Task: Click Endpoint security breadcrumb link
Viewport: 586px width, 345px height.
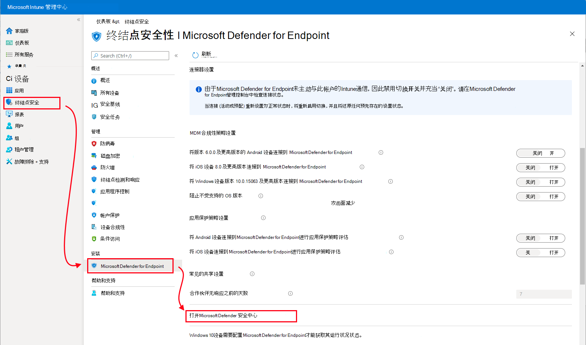Action: pyautogui.click(x=137, y=22)
